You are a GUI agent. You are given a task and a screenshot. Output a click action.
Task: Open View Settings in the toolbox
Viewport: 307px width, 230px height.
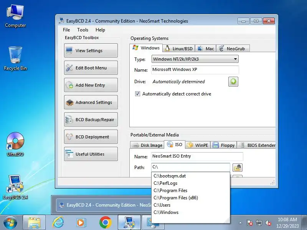[91, 51]
